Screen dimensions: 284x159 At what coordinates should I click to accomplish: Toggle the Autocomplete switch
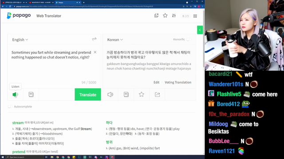click(10, 106)
